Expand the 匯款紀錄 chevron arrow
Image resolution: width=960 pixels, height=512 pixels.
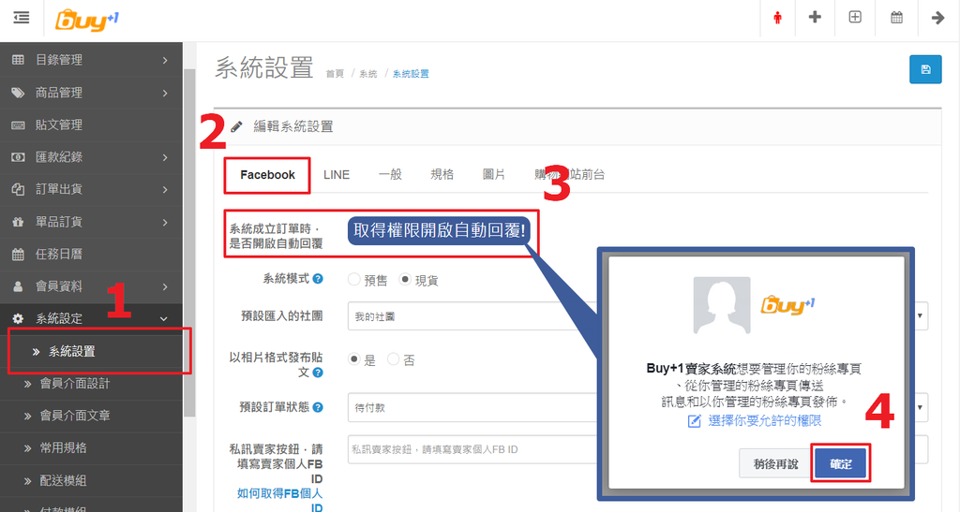point(165,157)
